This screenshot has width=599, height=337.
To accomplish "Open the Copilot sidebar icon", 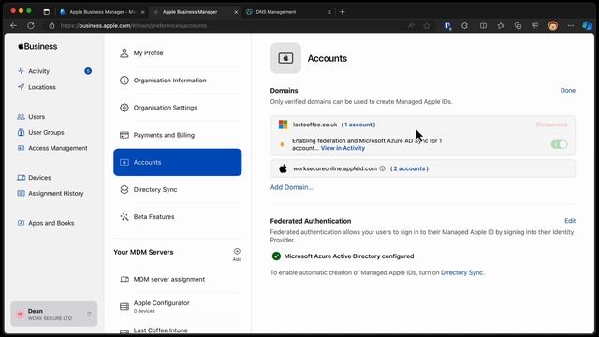I will (x=587, y=26).
